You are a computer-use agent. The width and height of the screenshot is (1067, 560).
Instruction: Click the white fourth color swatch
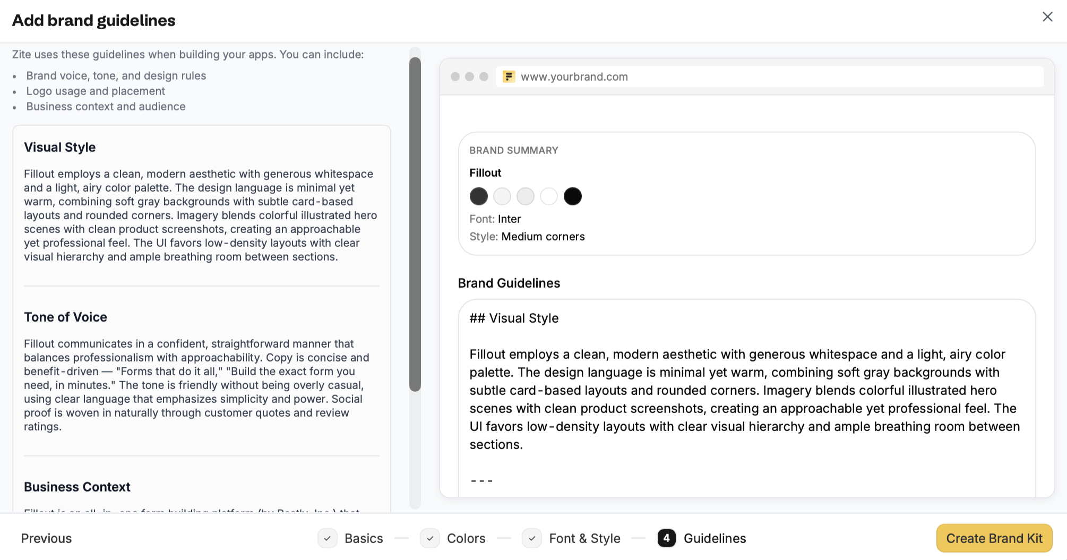coord(549,196)
